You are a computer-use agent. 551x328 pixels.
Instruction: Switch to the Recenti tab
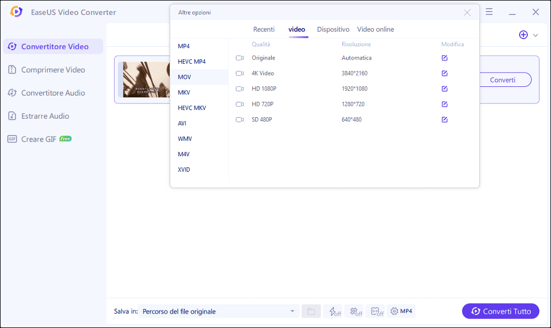264,30
